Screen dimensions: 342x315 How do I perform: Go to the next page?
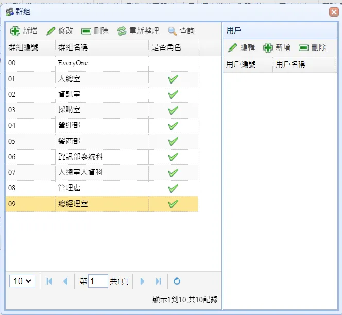point(142,281)
